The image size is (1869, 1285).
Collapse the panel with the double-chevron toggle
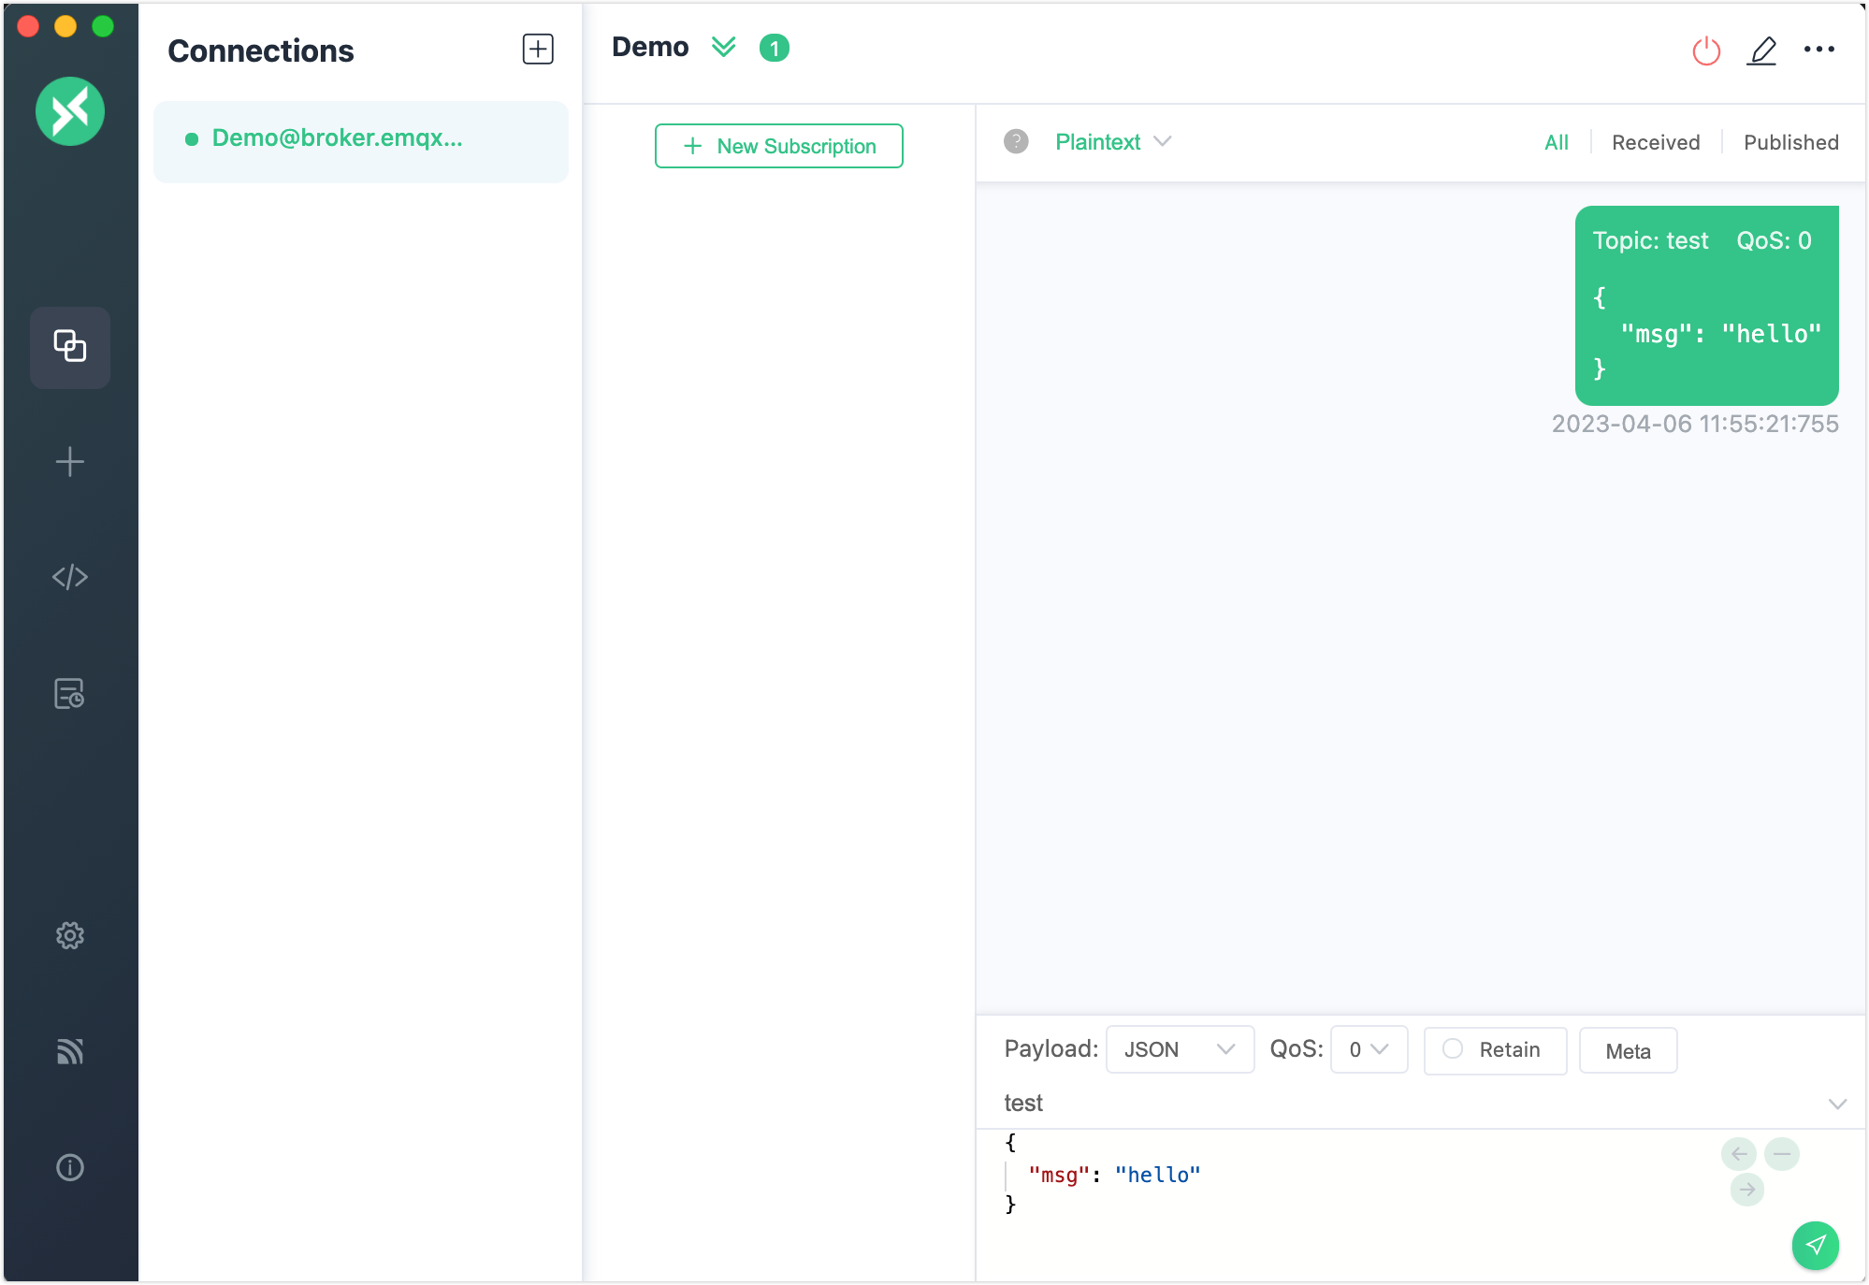723,47
